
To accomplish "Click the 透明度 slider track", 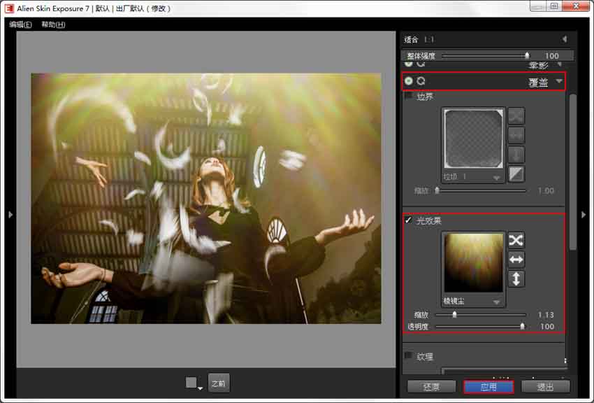I will click(x=479, y=326).
